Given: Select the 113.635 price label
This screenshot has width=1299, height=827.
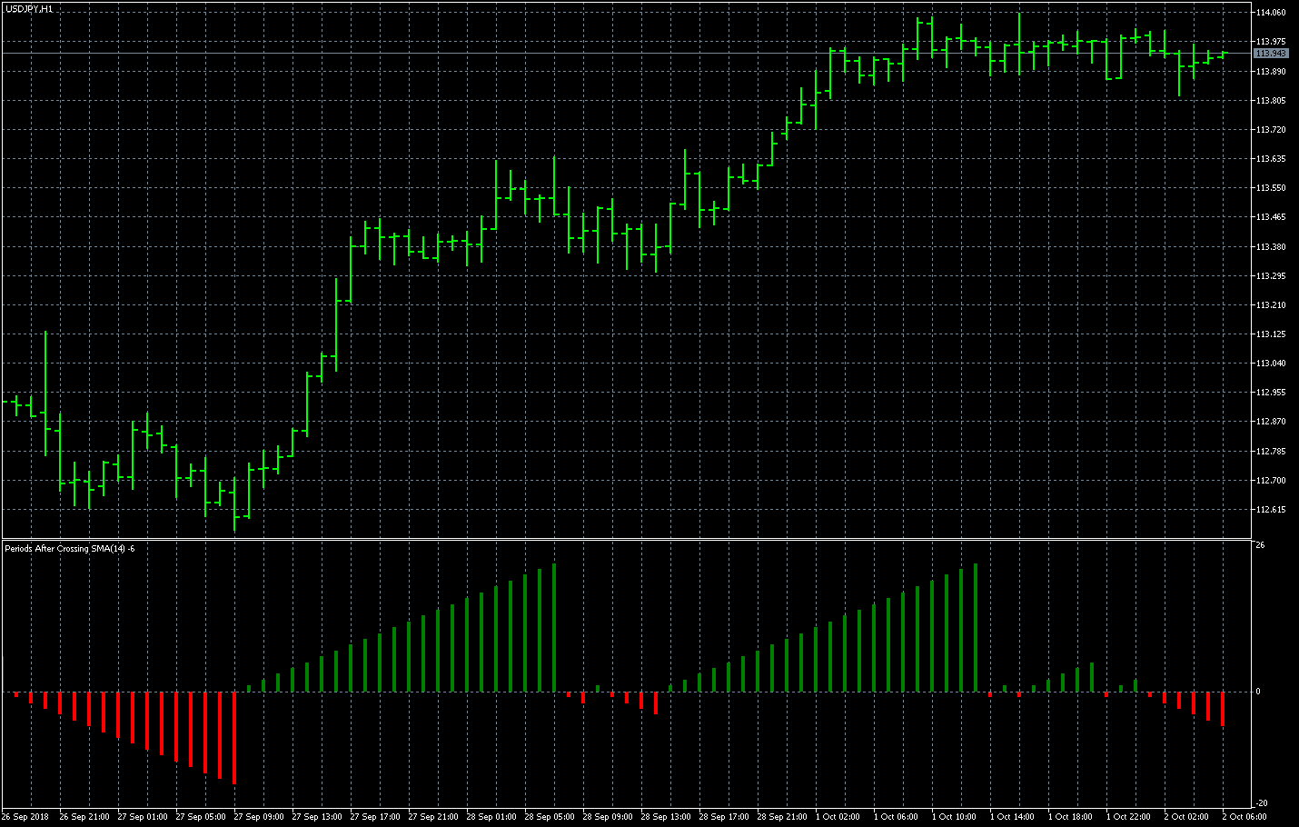Looking at the screenshot, I should pos(1271,159).
